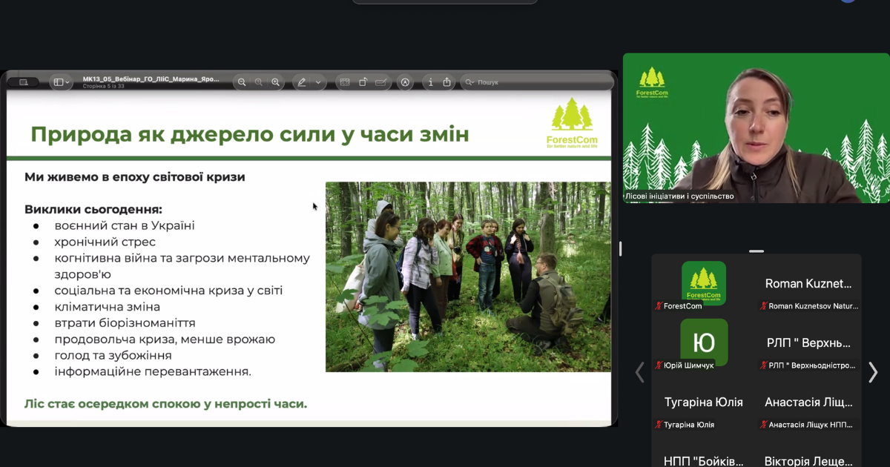Click the Пошук search field

(x=538, y=82)
